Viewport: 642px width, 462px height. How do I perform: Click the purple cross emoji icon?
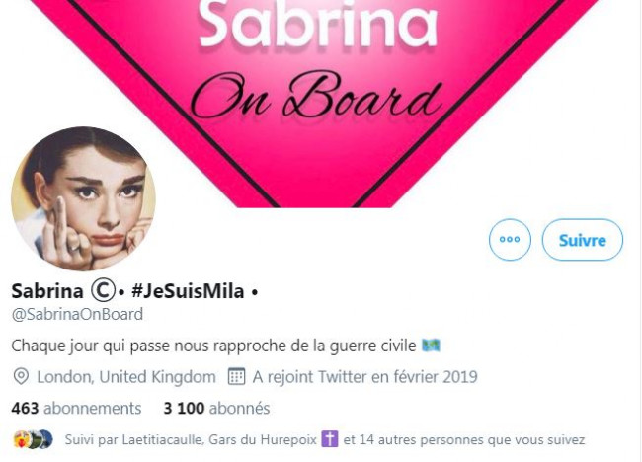(330, 439)
